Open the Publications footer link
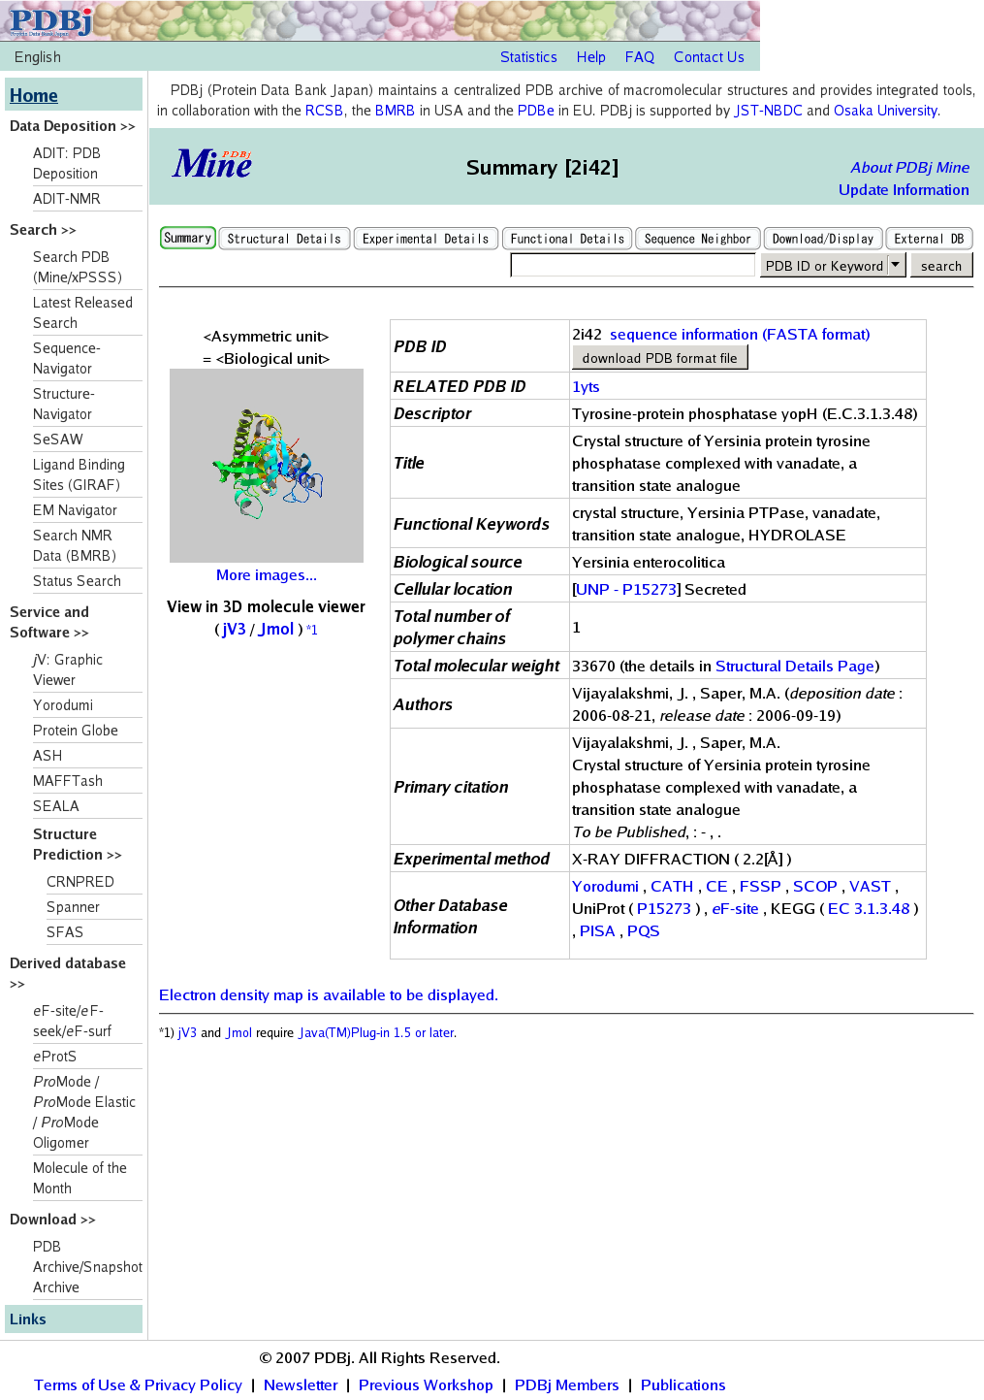This screenshot has height=1400, width=984. pyautogui.click(x=682, y=1384)
